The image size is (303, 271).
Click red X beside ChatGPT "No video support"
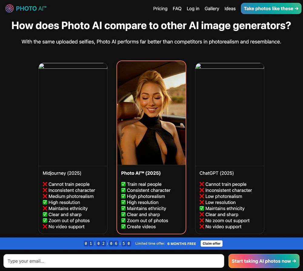click(x=202, y=226)
